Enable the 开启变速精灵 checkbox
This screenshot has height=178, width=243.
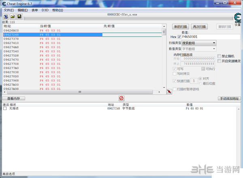[x=219, y=61]
